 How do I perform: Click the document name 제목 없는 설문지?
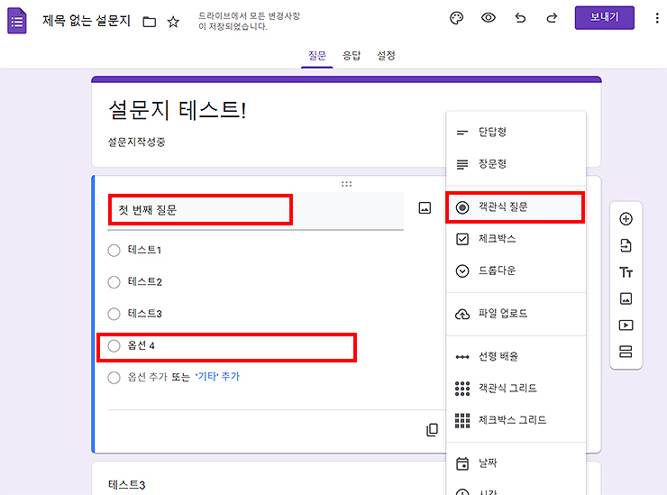pyautogui.click(x=87, y=21)
